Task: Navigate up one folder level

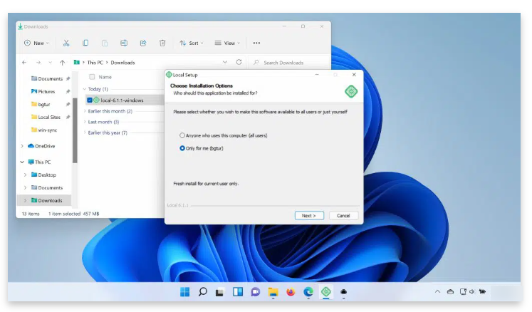Action: pyautogui.click(x=63, y=63)
